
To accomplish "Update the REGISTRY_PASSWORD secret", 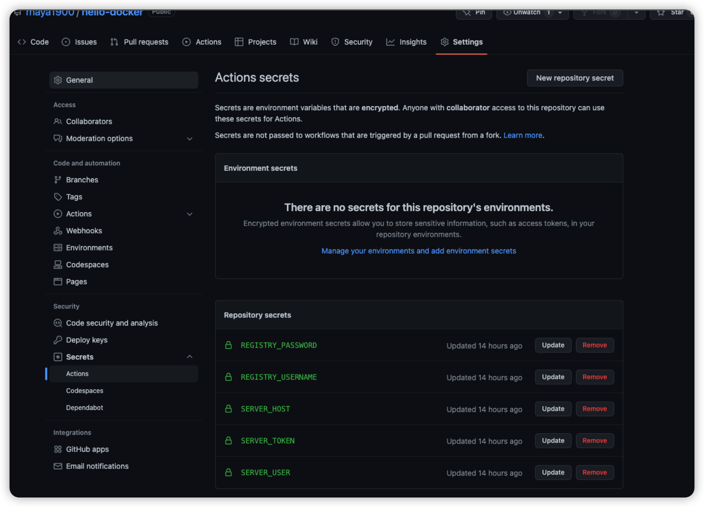I will pos(553,345).
